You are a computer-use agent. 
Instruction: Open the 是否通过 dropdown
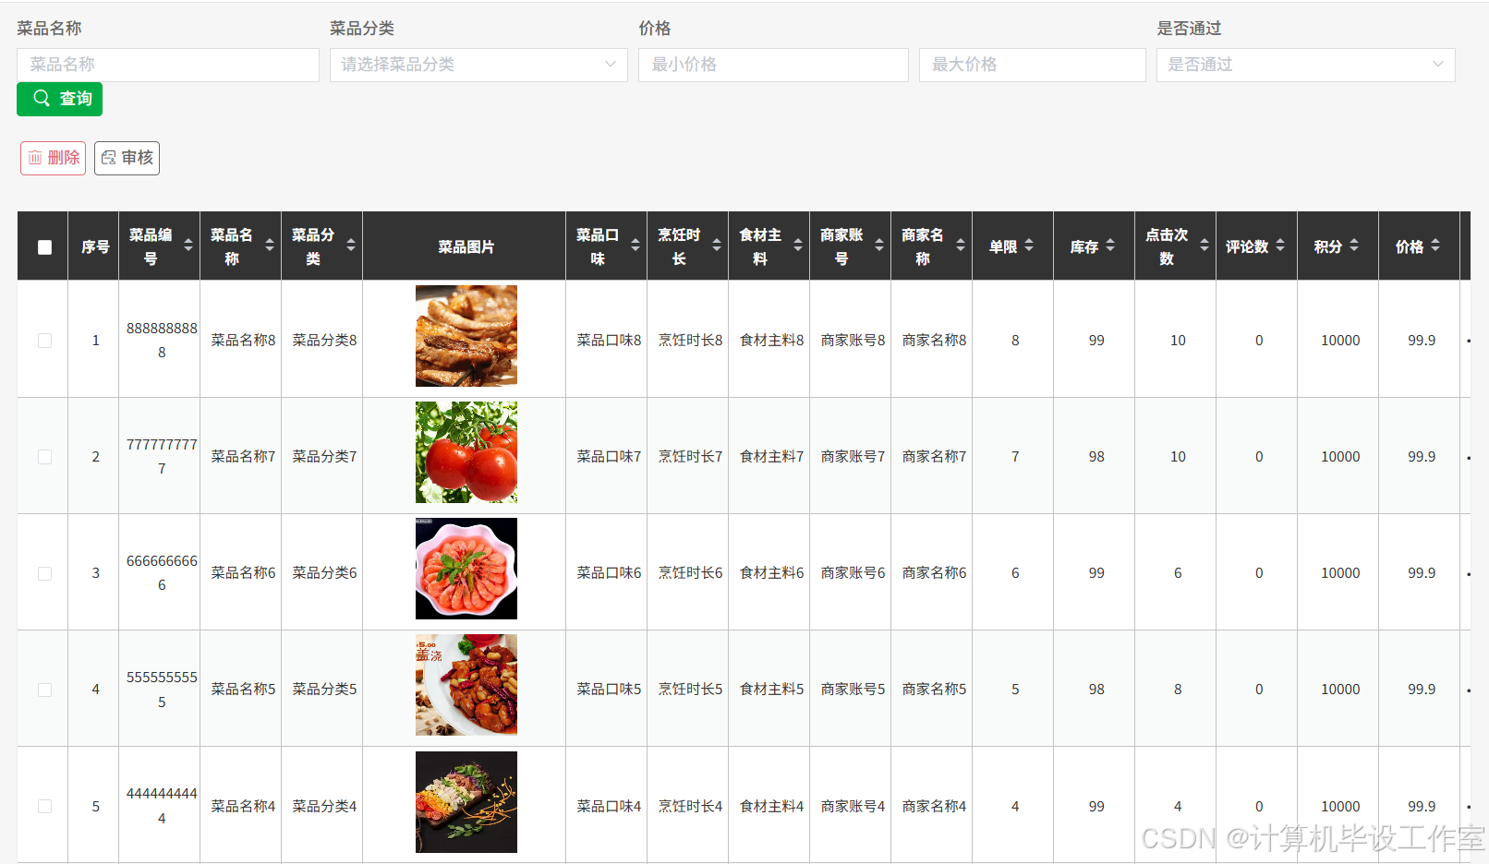(1305, 65)
